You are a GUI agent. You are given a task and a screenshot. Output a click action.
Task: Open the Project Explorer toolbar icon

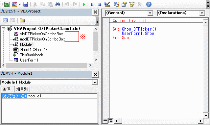tap(117, 4)
